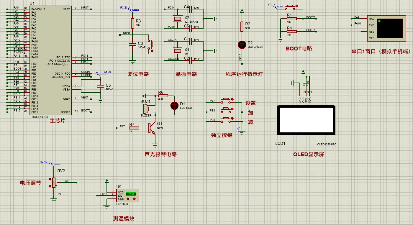Click the BOOT circuit push button

[x=290, y=6]
